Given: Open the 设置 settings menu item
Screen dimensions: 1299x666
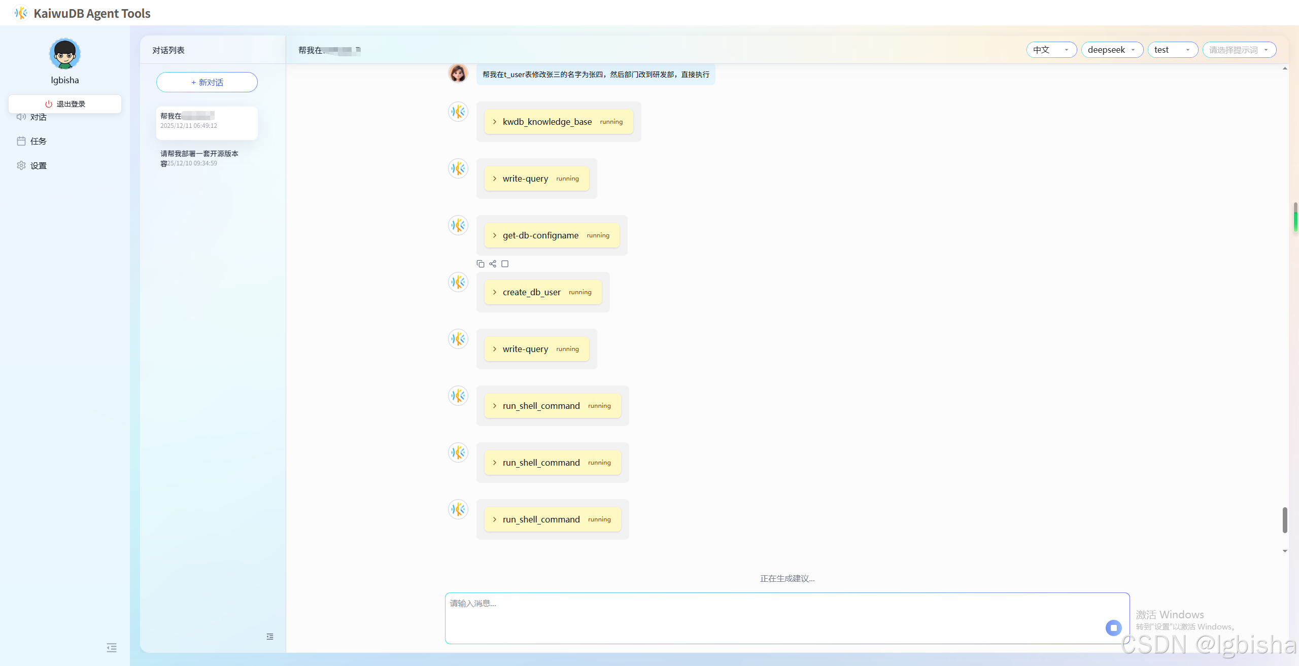Looking at the screenshot, I should pos(38,165).
